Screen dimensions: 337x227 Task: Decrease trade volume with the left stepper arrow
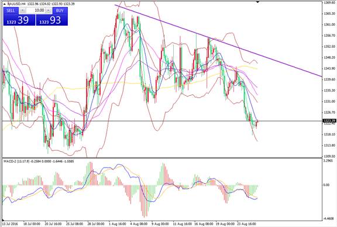click(x=23, y=11)
